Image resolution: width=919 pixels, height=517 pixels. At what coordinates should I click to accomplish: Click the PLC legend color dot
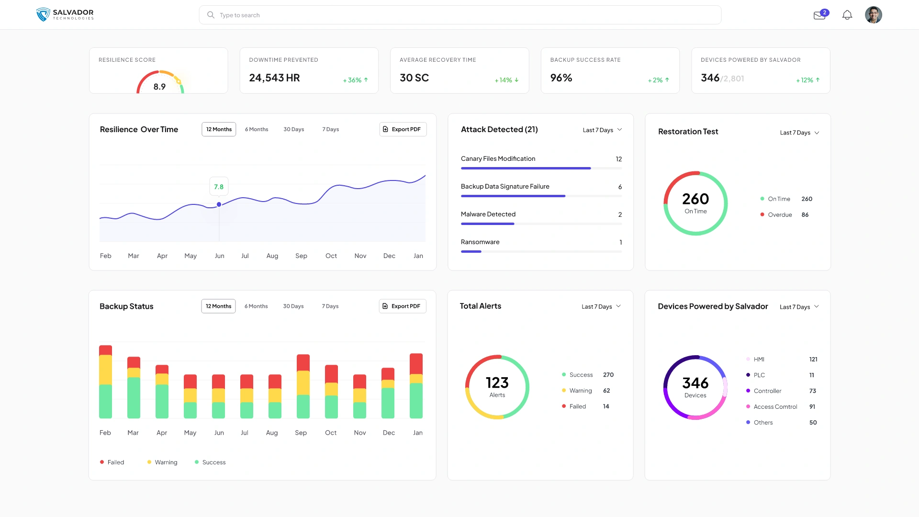(x=748, y=375)
